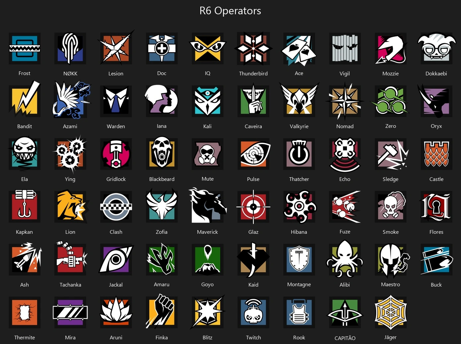This screenshot has width=461, height=344.
Task: Click the R6 Operators title
Action: (x=230, y=11)
